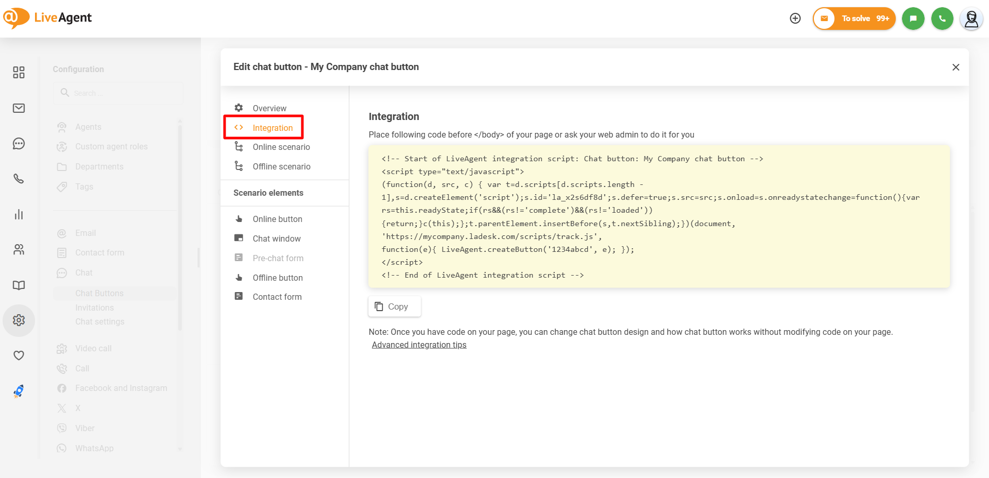This screenshot has width=989, height=478.
Task: Open the Reports bar chart sidebar icon
Action: pos(19,214)
